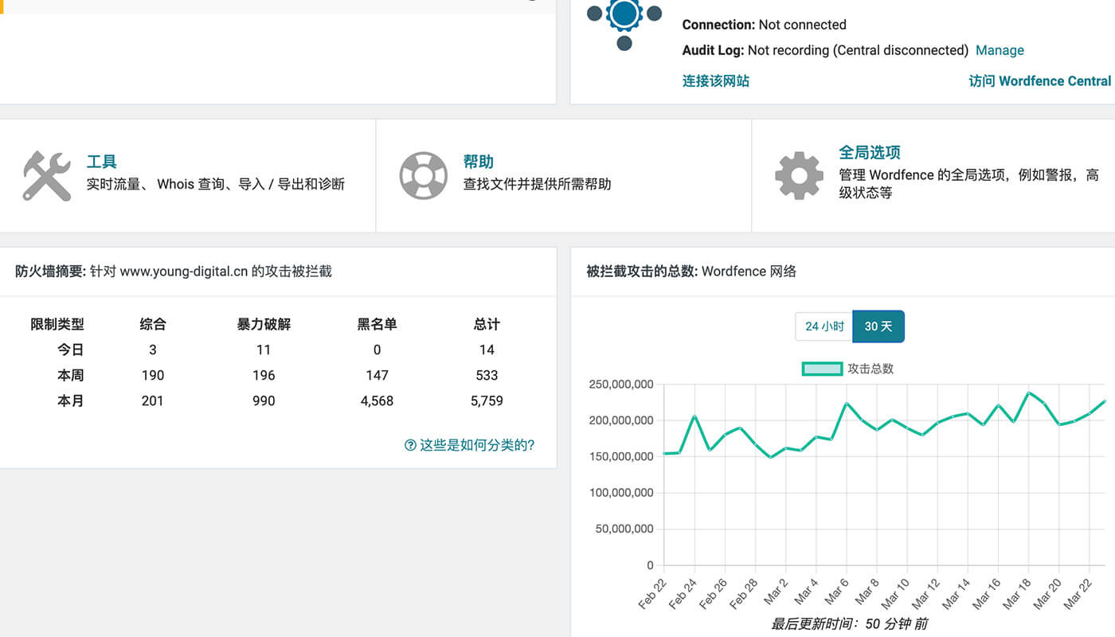Click the 本周 row label
Image resolution: width=1115 pixels, height=637 pixels.
tap(71, 375)
